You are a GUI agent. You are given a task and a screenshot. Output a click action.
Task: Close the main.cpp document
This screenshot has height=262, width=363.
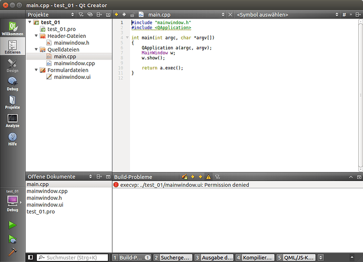(230, 15)
